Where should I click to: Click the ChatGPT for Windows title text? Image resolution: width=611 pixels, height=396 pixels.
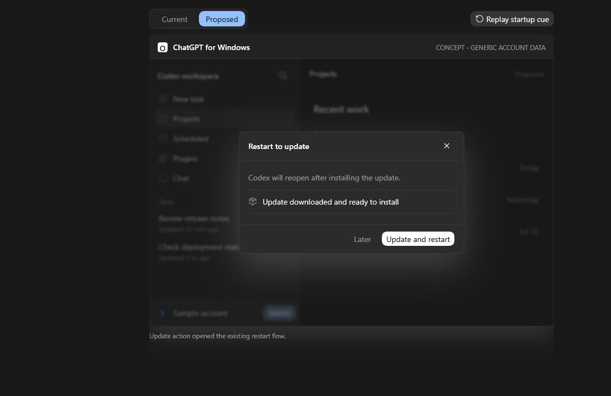coord(211,48)
